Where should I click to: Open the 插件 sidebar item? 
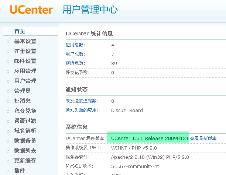[x=20, y=171]
